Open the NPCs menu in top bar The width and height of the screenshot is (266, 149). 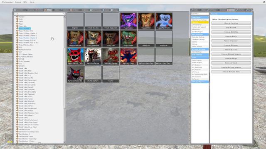pos(25,2)
